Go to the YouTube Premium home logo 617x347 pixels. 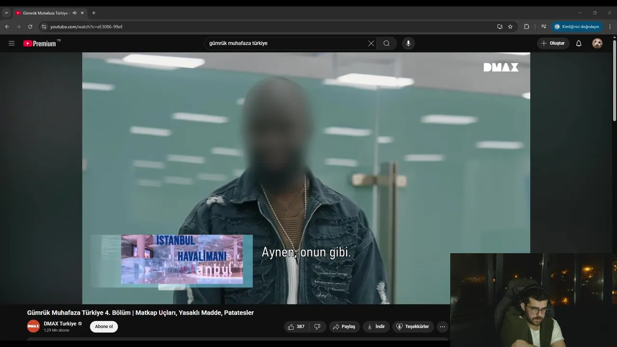40,43
